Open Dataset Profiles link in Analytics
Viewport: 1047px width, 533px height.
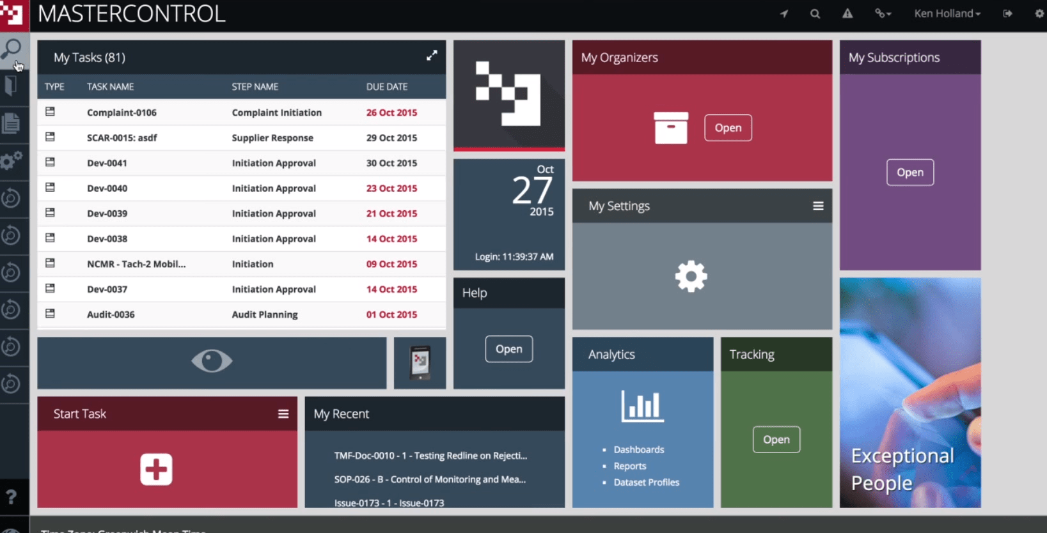[647, 483]
